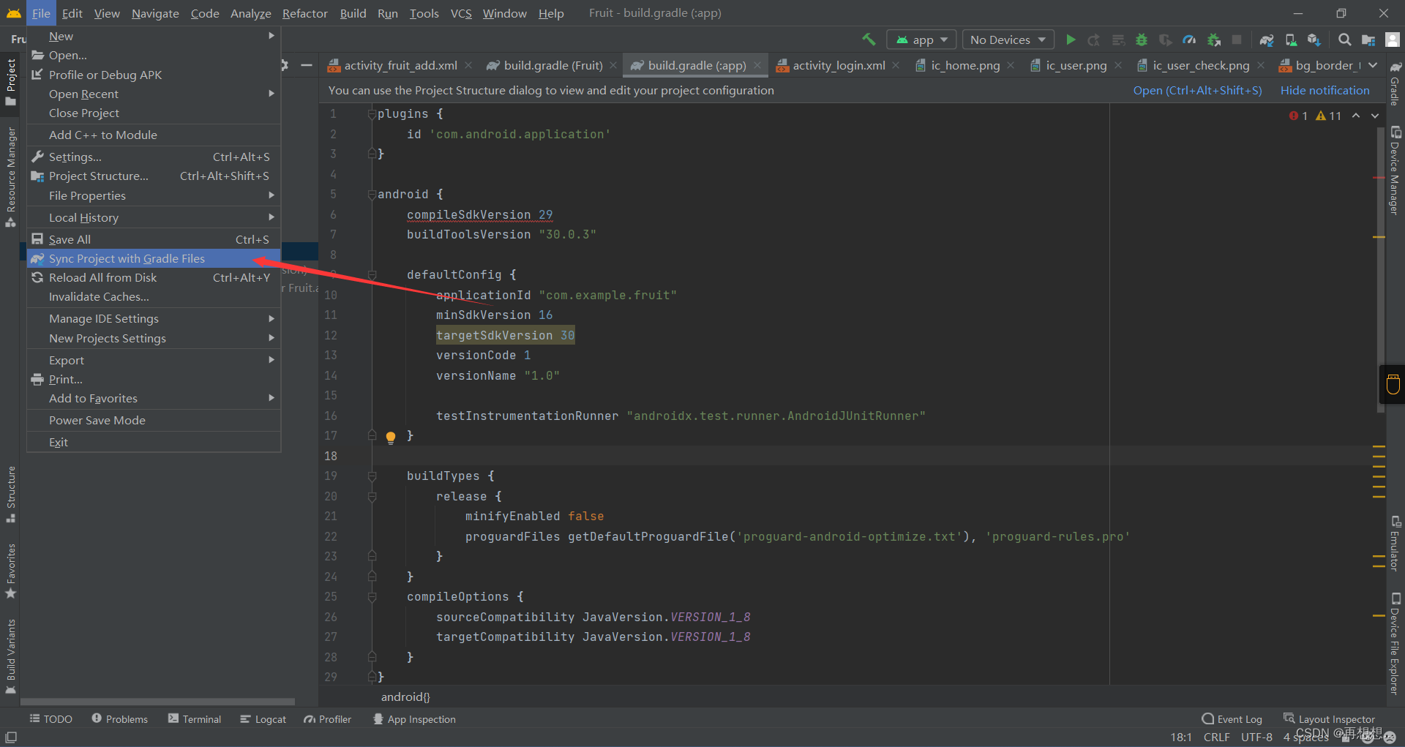Switch to the activity_login.xml editor tab
1405x747 pixels.
click(837, 65)
